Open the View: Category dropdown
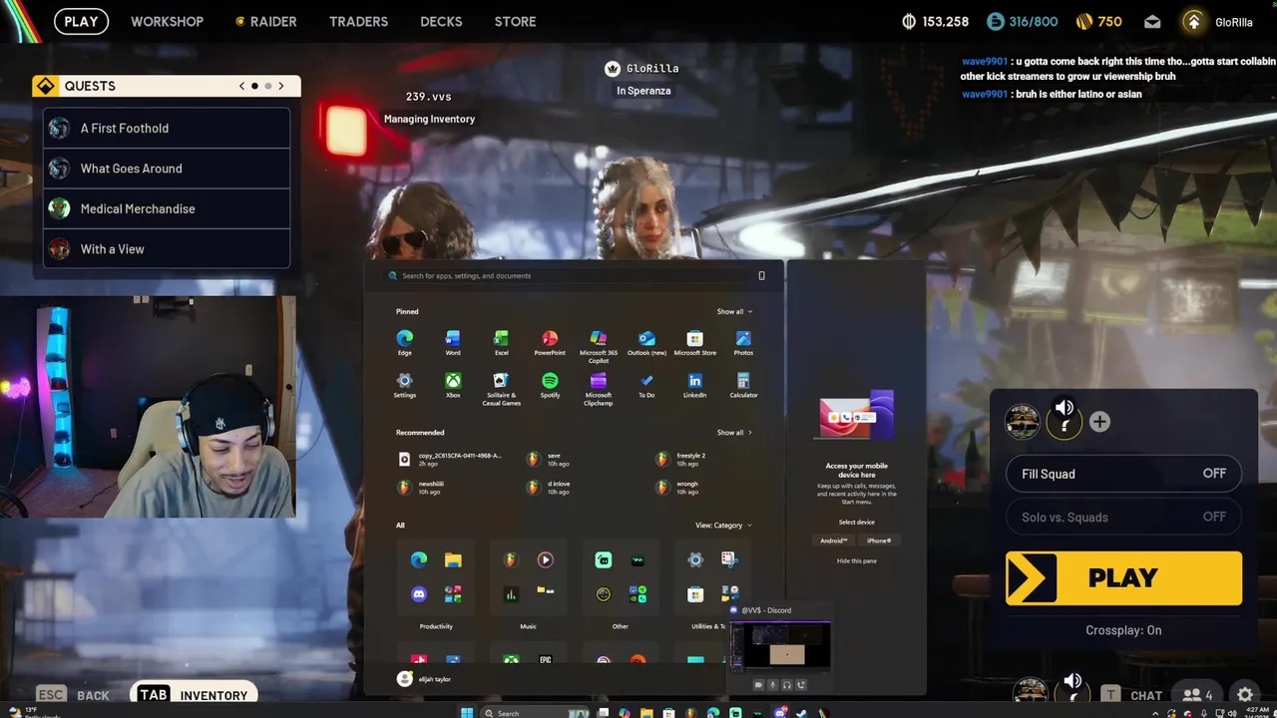The height and width of the screenshot is (718, 1277). point(723,525)
